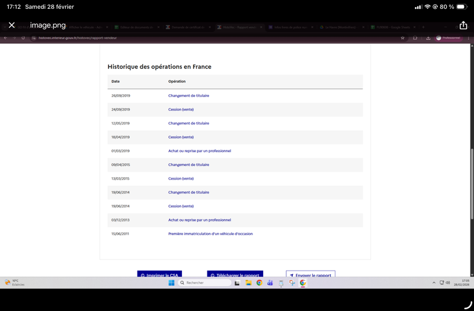Click the weather widget in the taskbar
The image size is (474, 311).
(x=13, y=283)
